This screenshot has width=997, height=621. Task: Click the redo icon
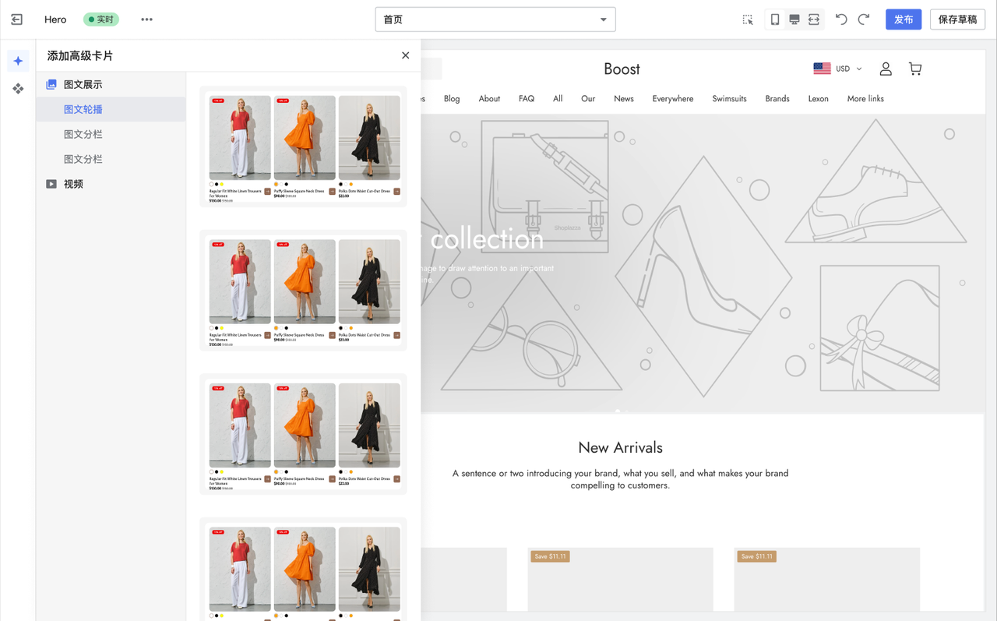863,19
